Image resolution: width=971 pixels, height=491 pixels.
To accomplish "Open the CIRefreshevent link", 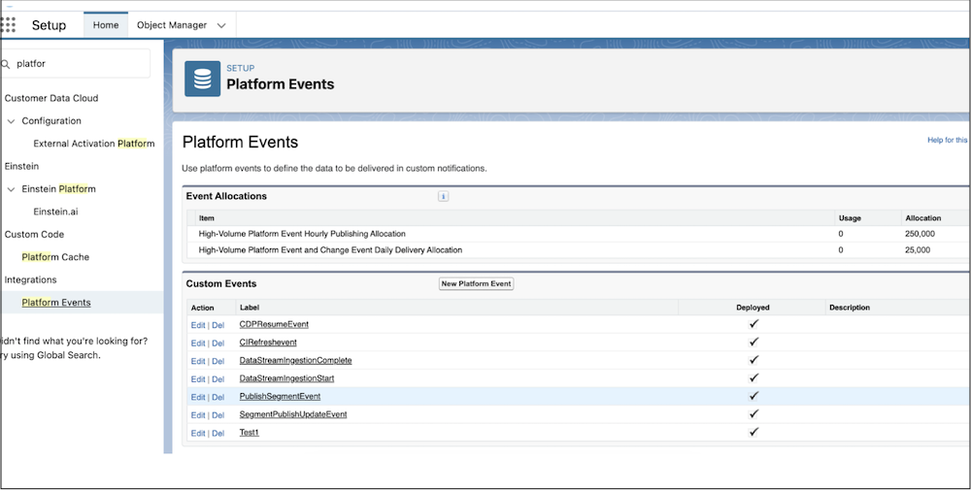I will 268,343.
